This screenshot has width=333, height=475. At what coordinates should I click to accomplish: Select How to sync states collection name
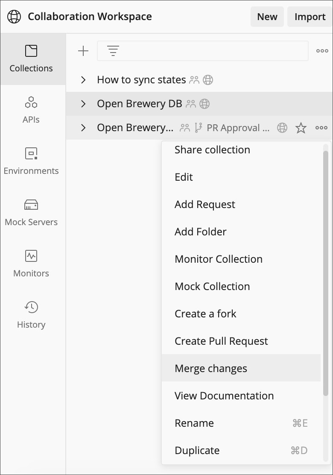click(141, 80)
